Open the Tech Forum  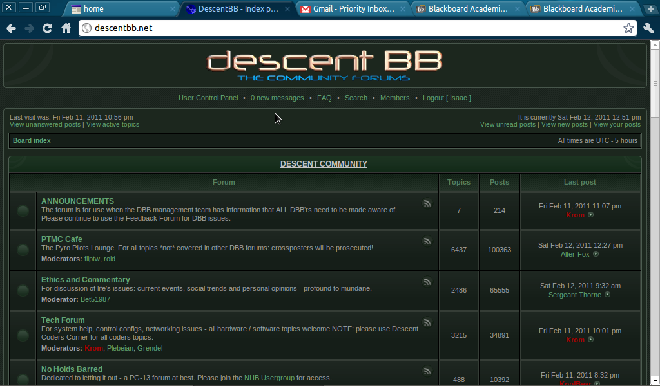tap(63, 320)
